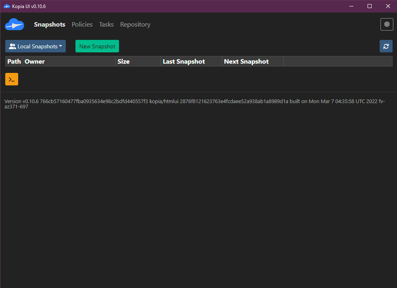The image size is (397, 288).
Task: Go to the Tasks tab
Action: pos(106,25)
